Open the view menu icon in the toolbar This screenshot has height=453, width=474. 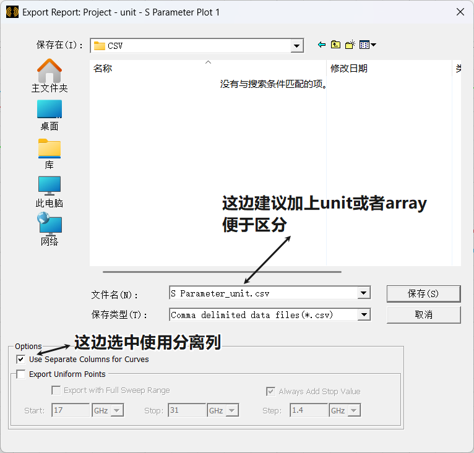pyautogui.click(x=368, y=45)
